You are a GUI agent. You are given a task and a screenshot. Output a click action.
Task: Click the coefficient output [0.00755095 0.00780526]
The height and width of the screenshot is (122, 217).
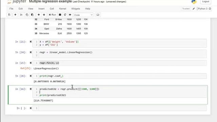50,81
